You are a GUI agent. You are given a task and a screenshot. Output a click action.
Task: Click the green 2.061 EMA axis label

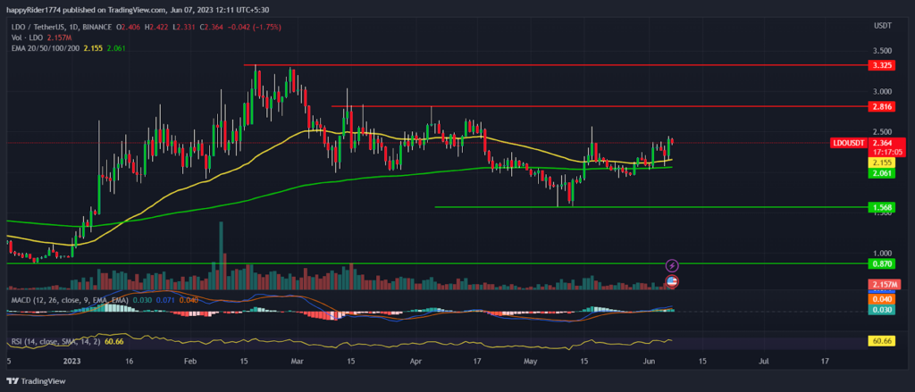coord(881,172)
